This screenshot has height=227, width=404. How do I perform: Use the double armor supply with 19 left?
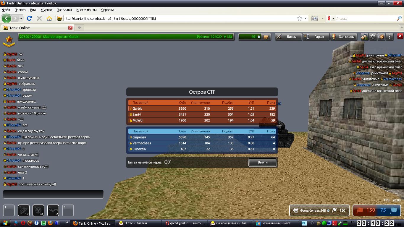[x=24, y=210]
